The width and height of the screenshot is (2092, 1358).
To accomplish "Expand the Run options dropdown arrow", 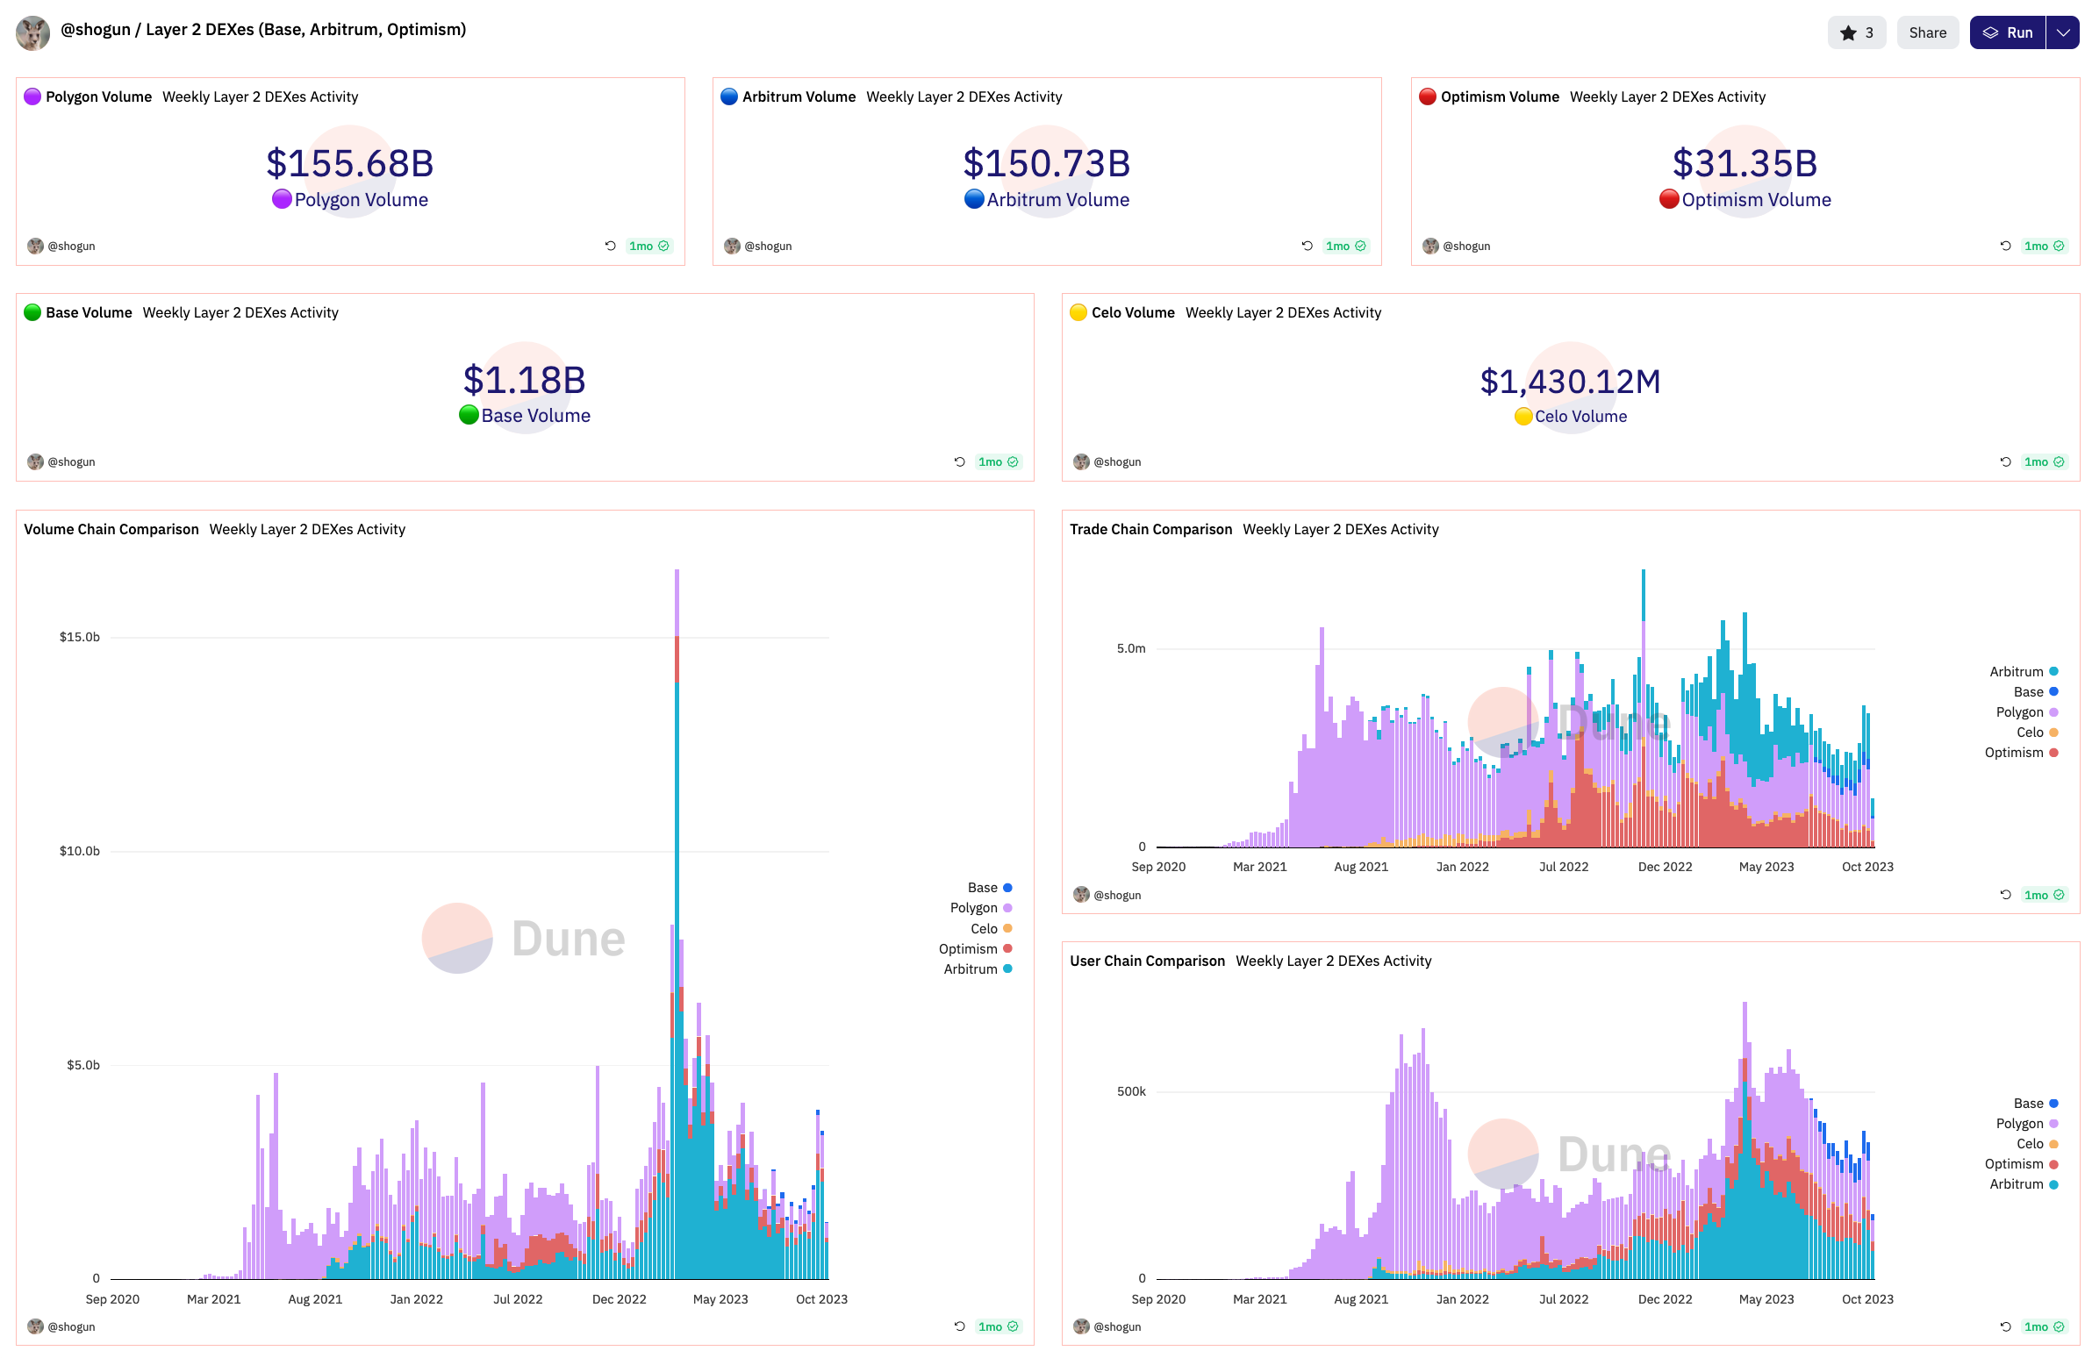I will tap(2062, 32).
